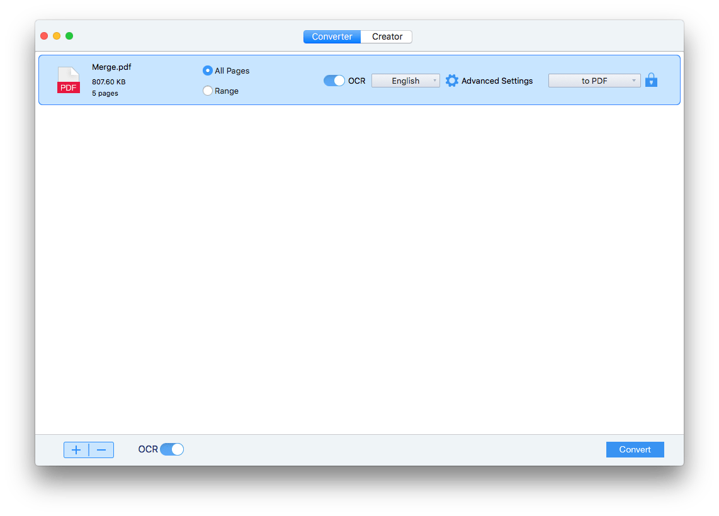
Task: Click the PDF file icon for Merge.pdf
Action: (x=69, y=80)
